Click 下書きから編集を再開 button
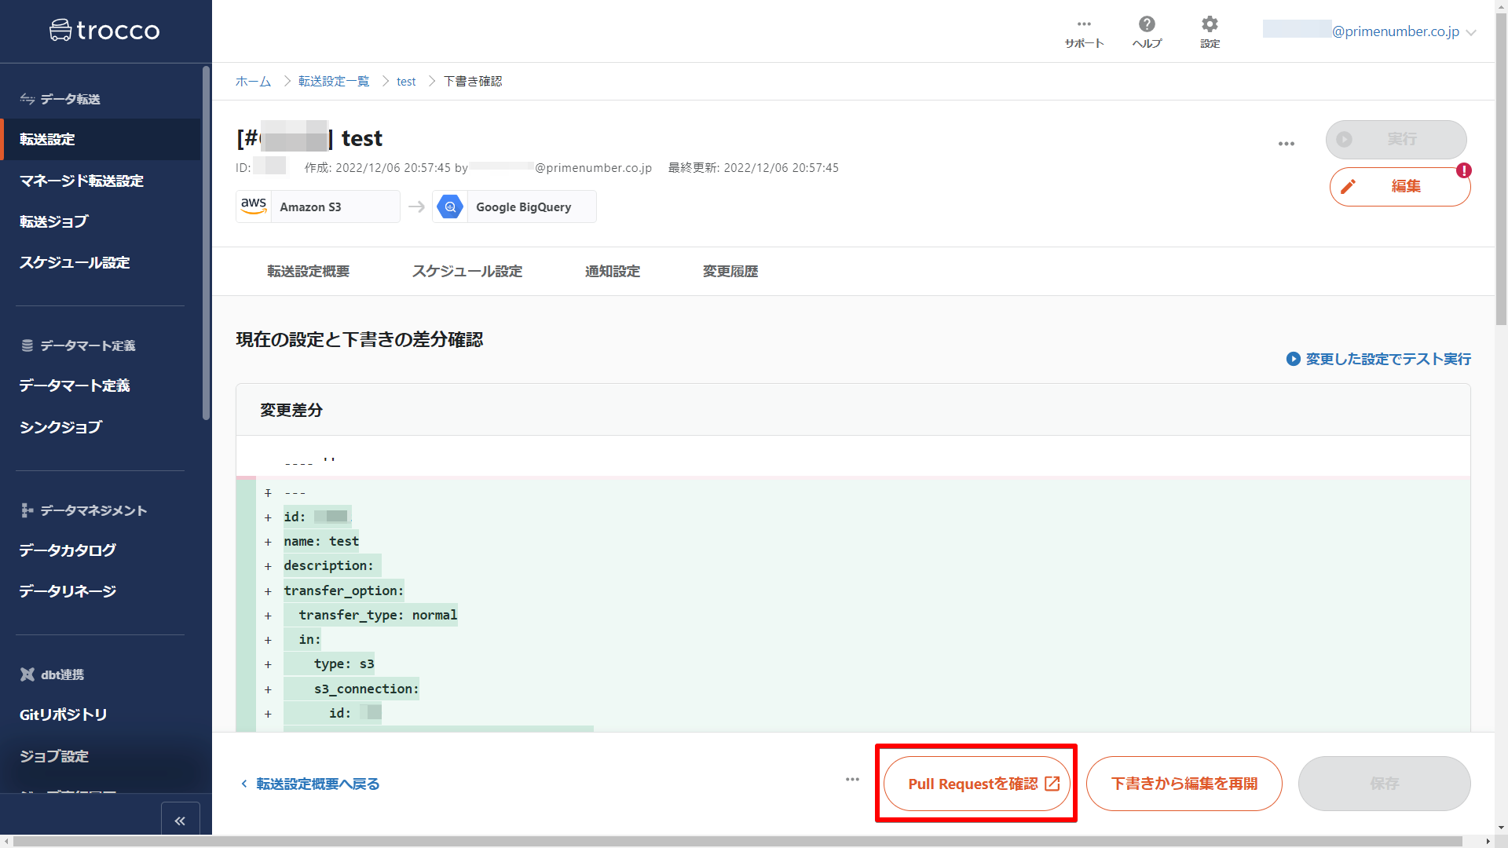The image size is (1508, 848). tap(1184, 784)
